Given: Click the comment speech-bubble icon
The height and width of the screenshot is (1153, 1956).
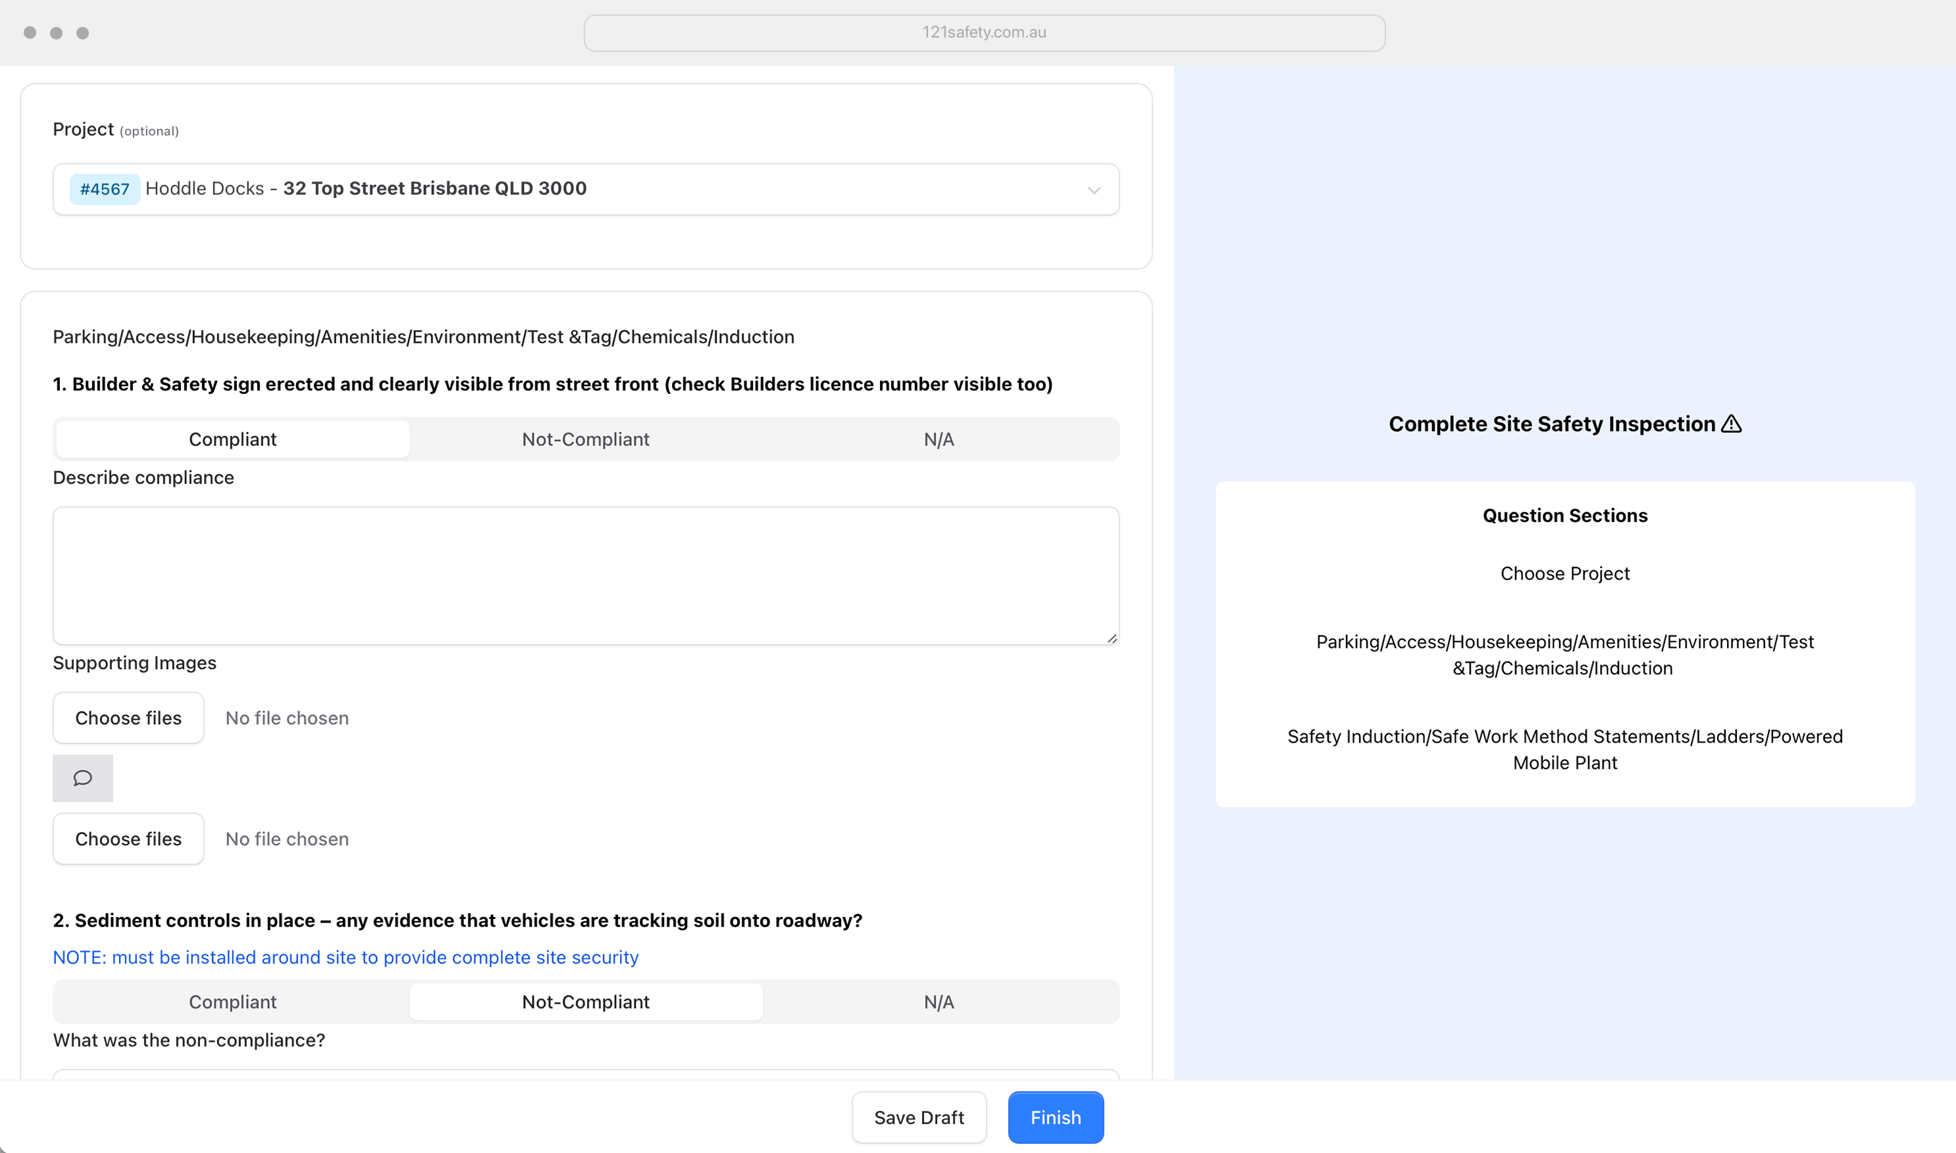Looking at the screenshot, I should pyautogui.click(x=82, y=777).
